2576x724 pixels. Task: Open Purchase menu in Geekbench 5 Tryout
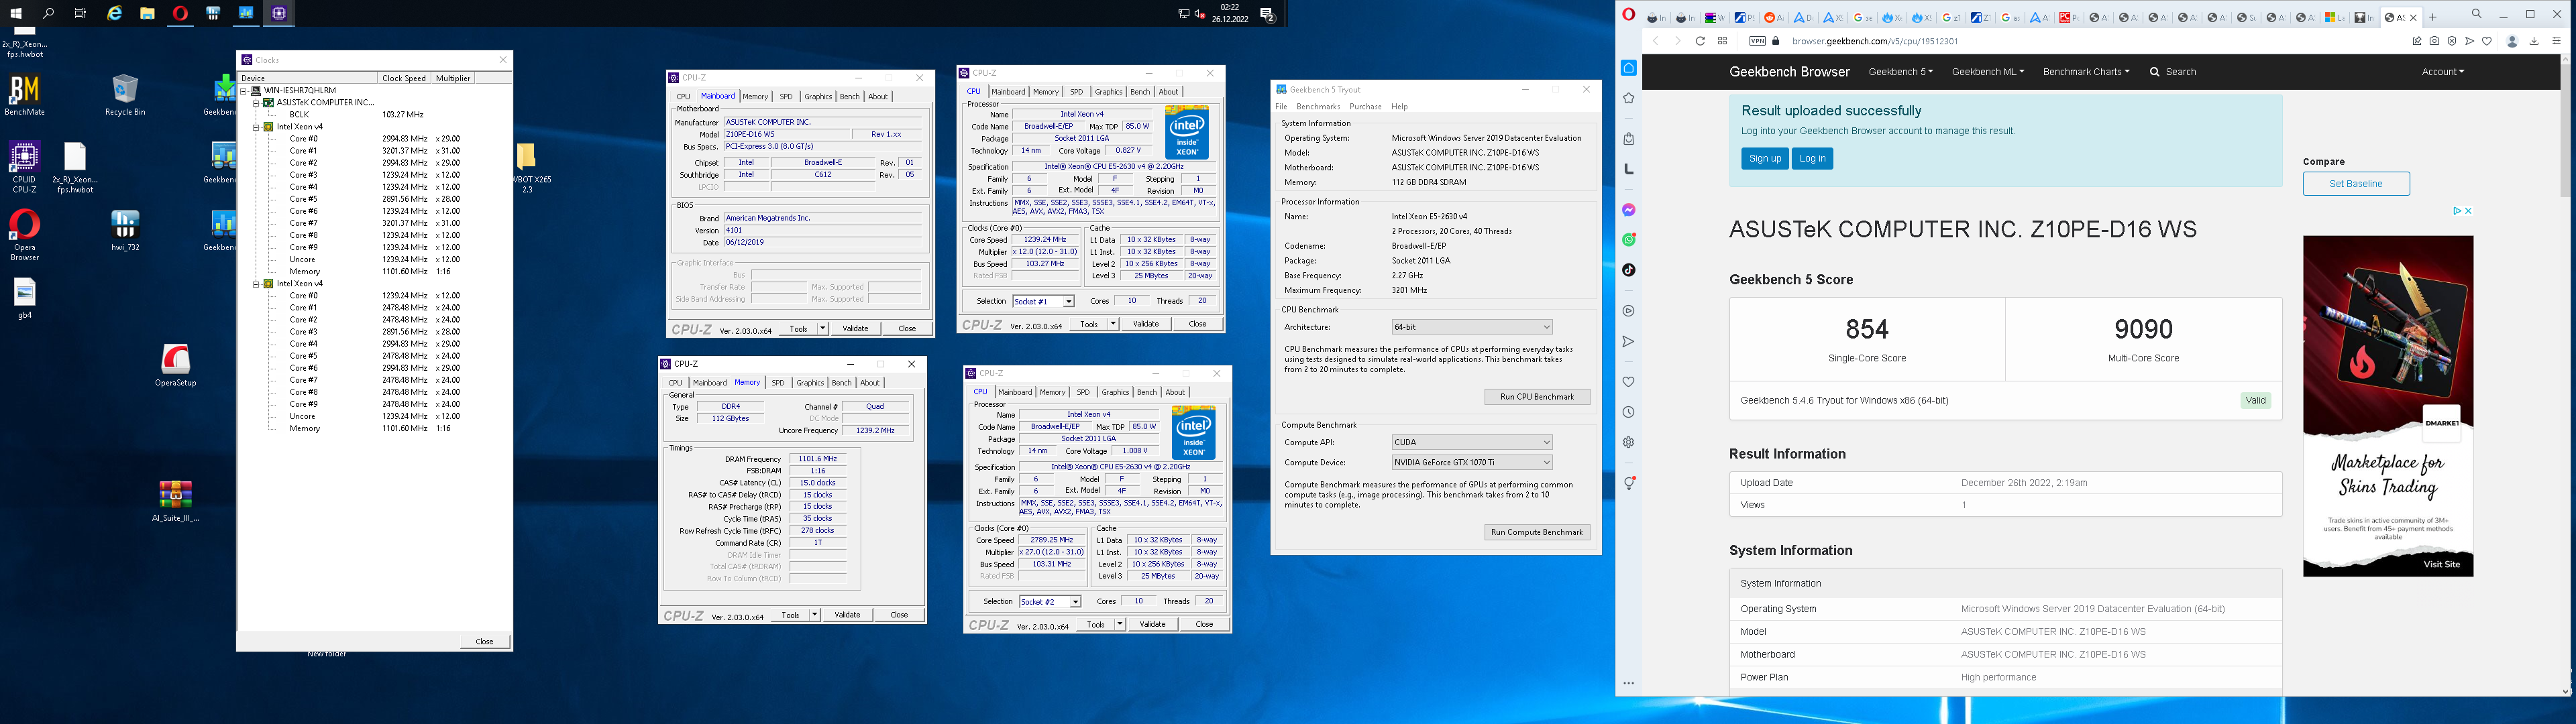[x=1365, y=106]
